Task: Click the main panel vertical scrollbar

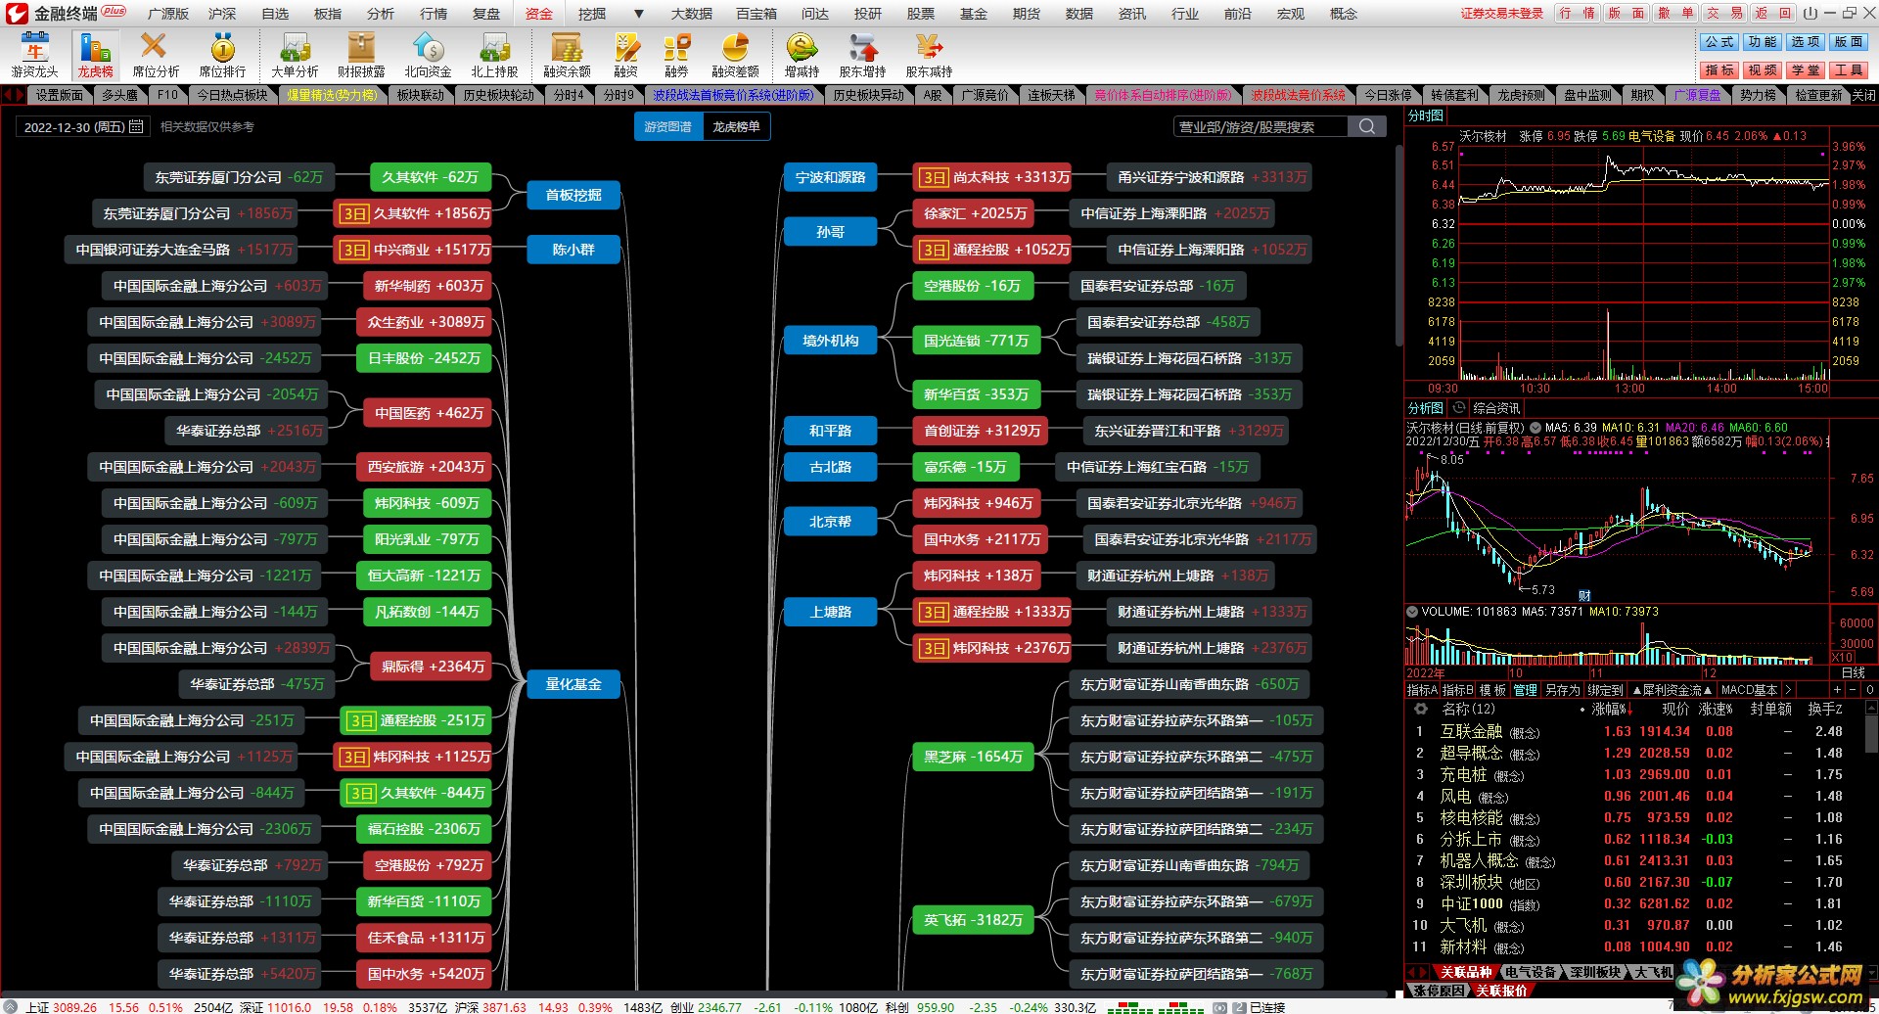Action: [x=1398, y=245]
